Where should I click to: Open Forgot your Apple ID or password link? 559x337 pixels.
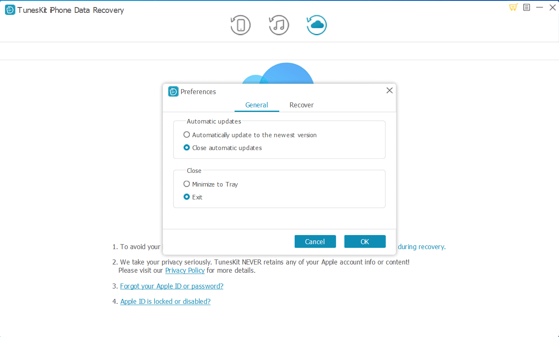click(x=172, y=286)
